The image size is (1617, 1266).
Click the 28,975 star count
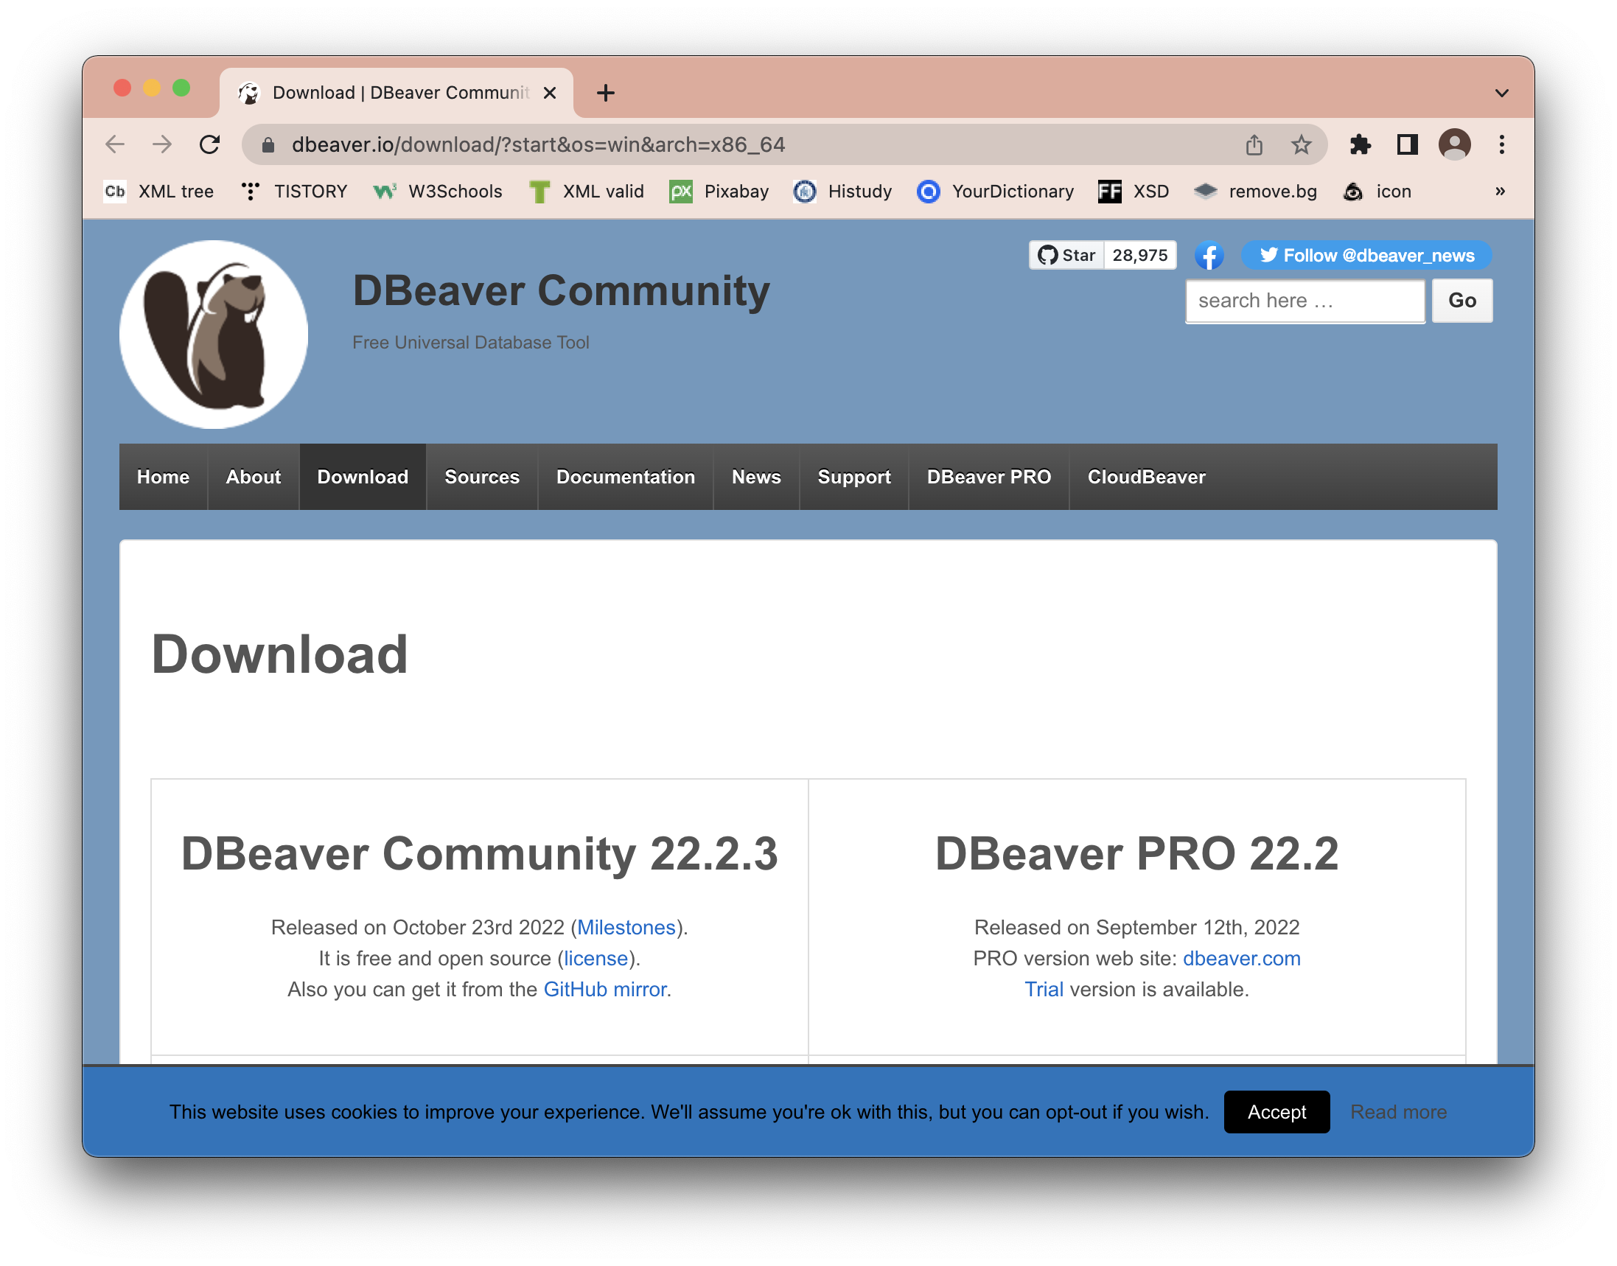tap(1139, 256)
